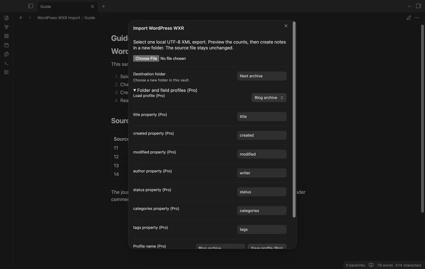Open graph view from ribbon
Screen dimensions: 425x269
pyautogui.click(x=6, y=27)
